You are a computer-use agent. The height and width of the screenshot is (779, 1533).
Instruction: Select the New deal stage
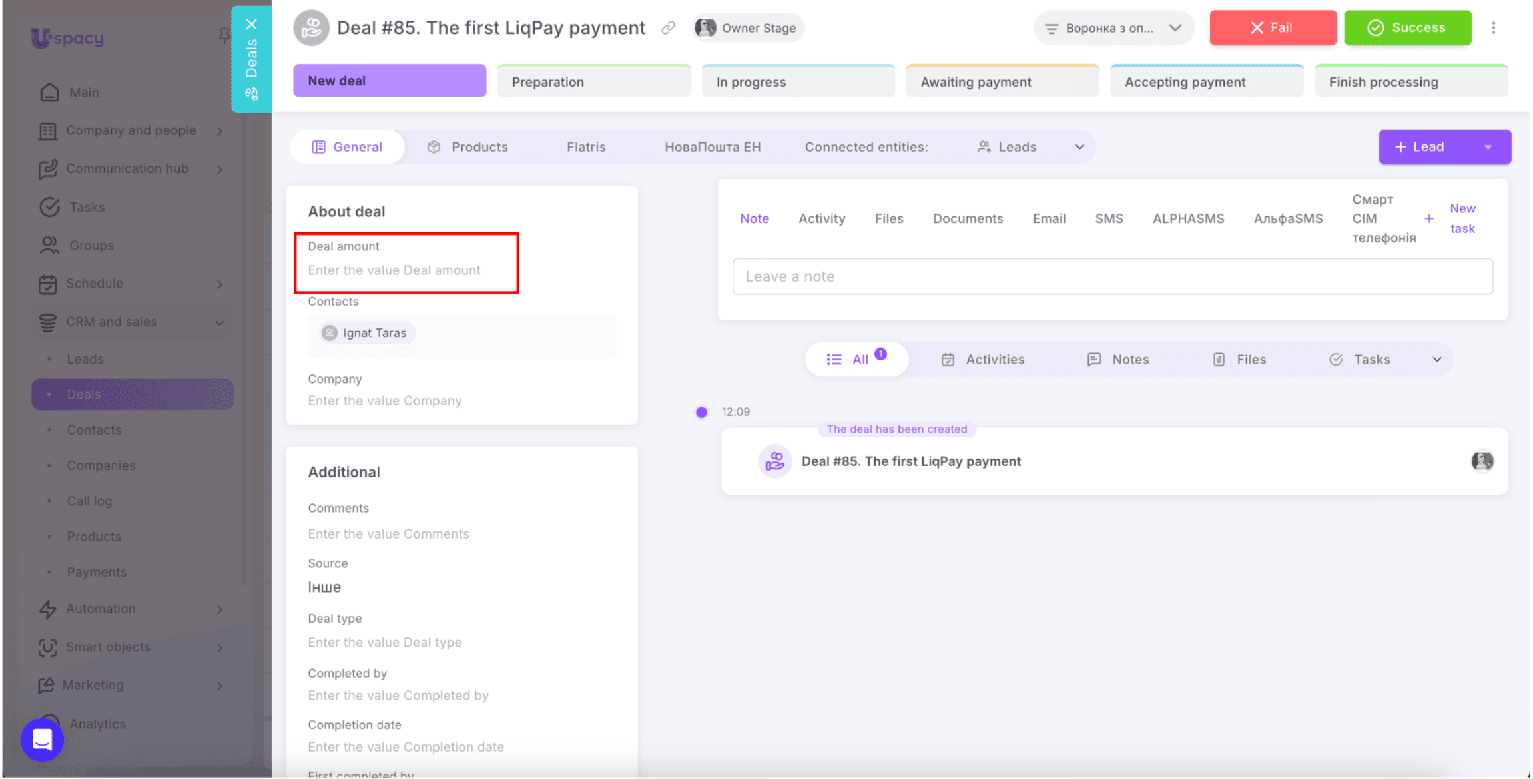(x=390, y=81)
